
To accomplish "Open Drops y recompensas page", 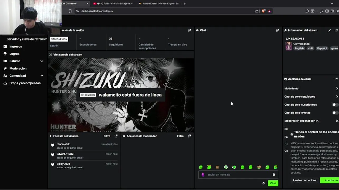I will tap(25, 83).
